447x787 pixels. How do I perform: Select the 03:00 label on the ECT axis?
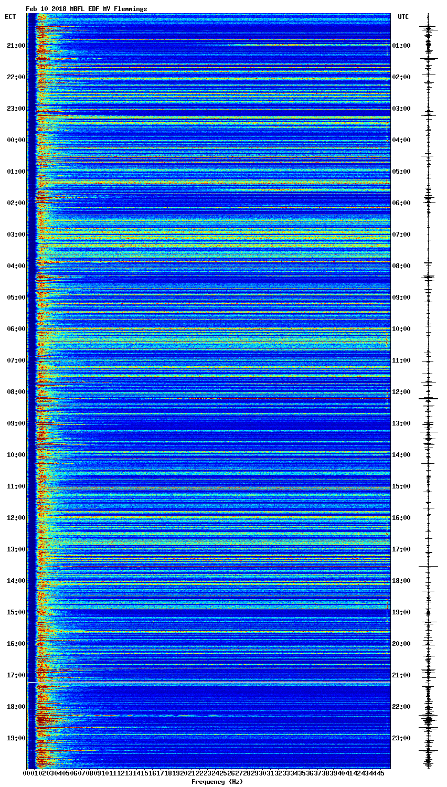click(16, 235)
